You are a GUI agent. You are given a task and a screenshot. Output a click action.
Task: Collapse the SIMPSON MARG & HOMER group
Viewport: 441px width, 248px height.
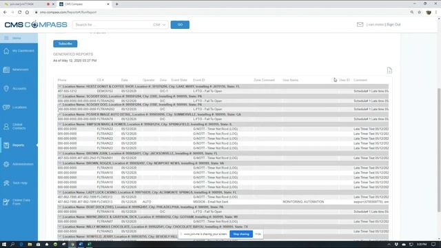click(x=59, y=124)
